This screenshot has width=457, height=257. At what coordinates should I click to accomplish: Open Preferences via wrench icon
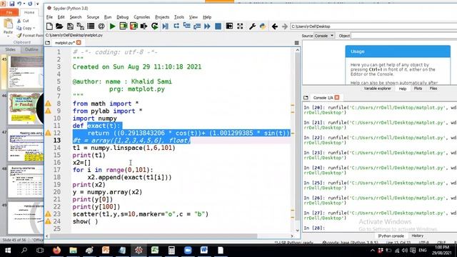[x=252, y=26]
